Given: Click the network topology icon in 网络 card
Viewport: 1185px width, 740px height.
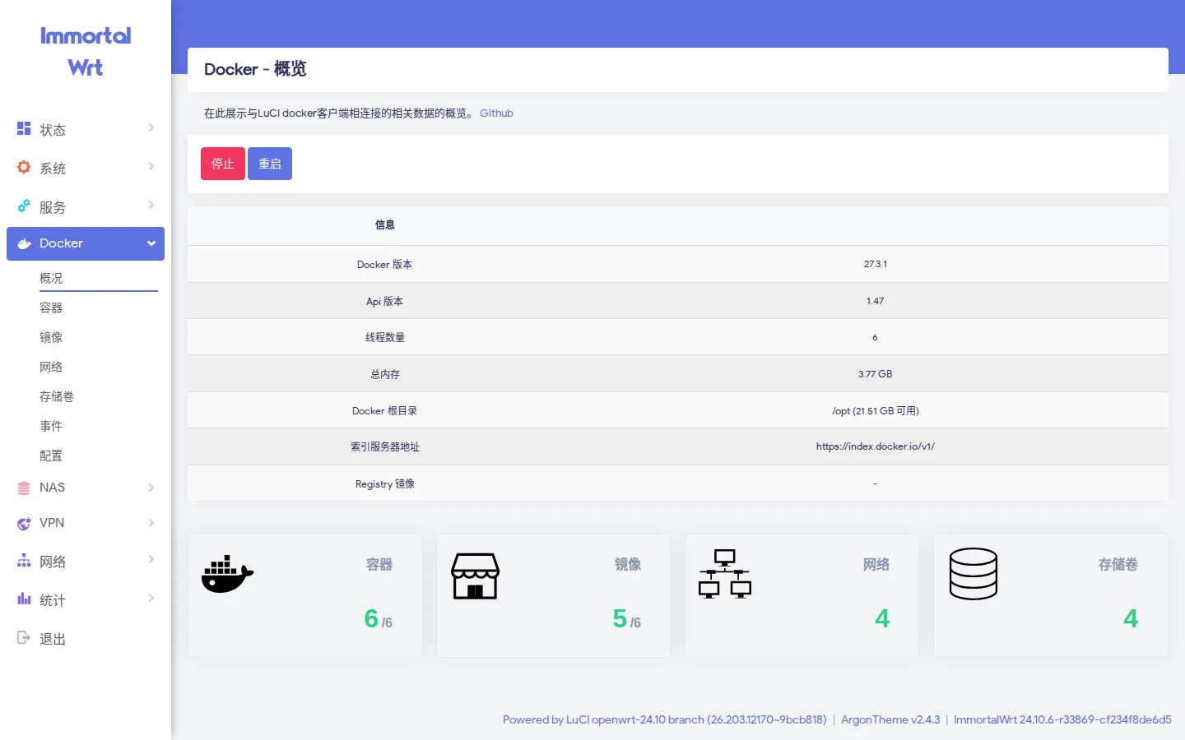Looking at the screenshot, I should coord(725,574).
